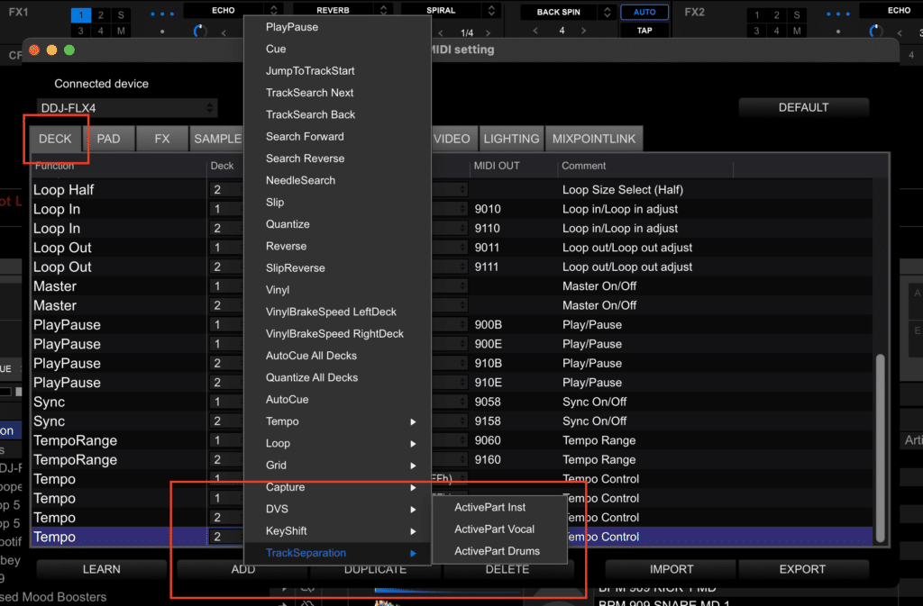Open the ECHO effect selector
Screen dimensions: 923x606
pos(221,10)
